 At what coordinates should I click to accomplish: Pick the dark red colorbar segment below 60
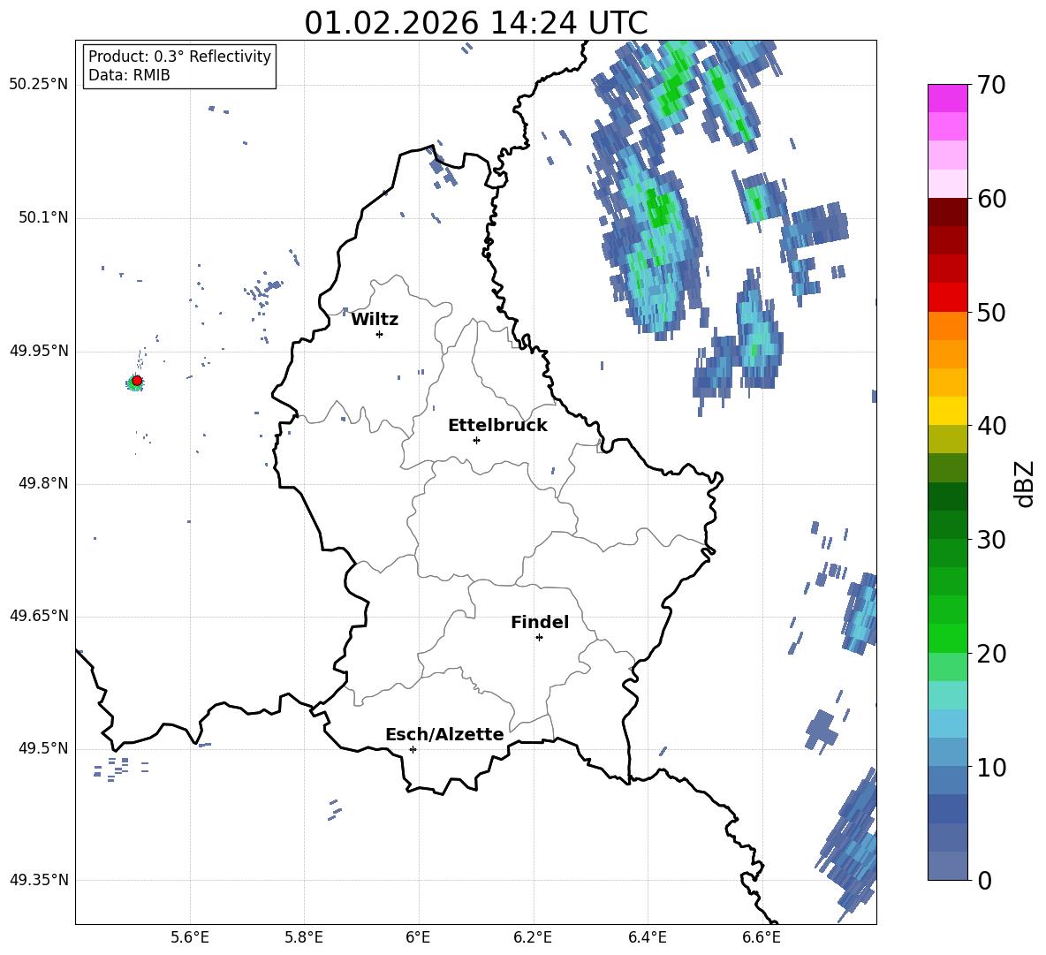pyautogui.click(x=948, y=212)
